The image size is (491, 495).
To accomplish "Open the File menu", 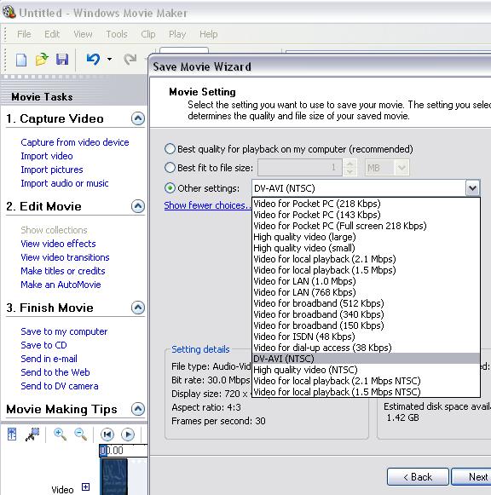I will (x=24, y=34).
